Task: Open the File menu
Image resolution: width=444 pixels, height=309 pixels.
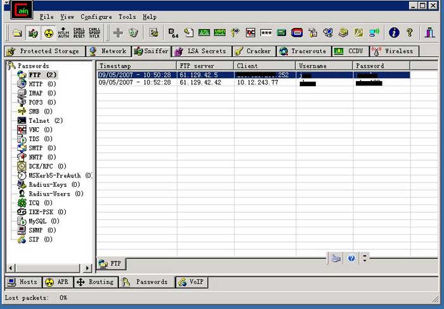Action: [x=46, y=17]
